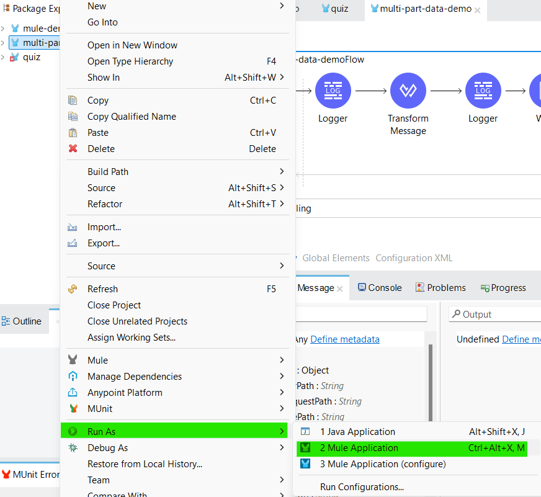Click the Output search field
Image resolution: width=541 pixels, height=497 pixels.
point(495,315)
